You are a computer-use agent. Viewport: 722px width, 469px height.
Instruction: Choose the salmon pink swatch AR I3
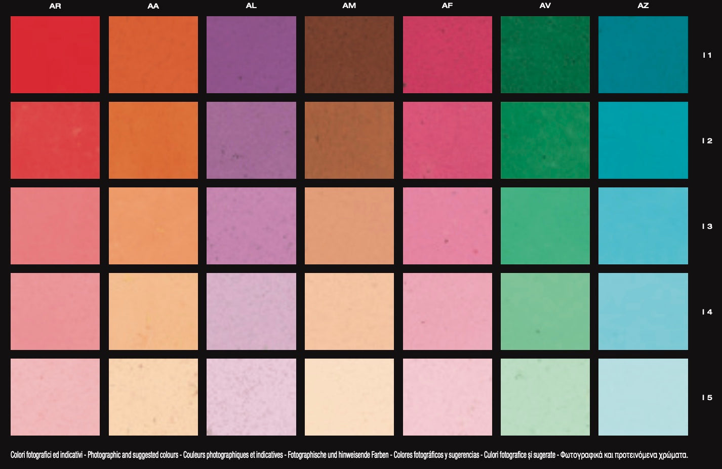(x=55, y=226)
